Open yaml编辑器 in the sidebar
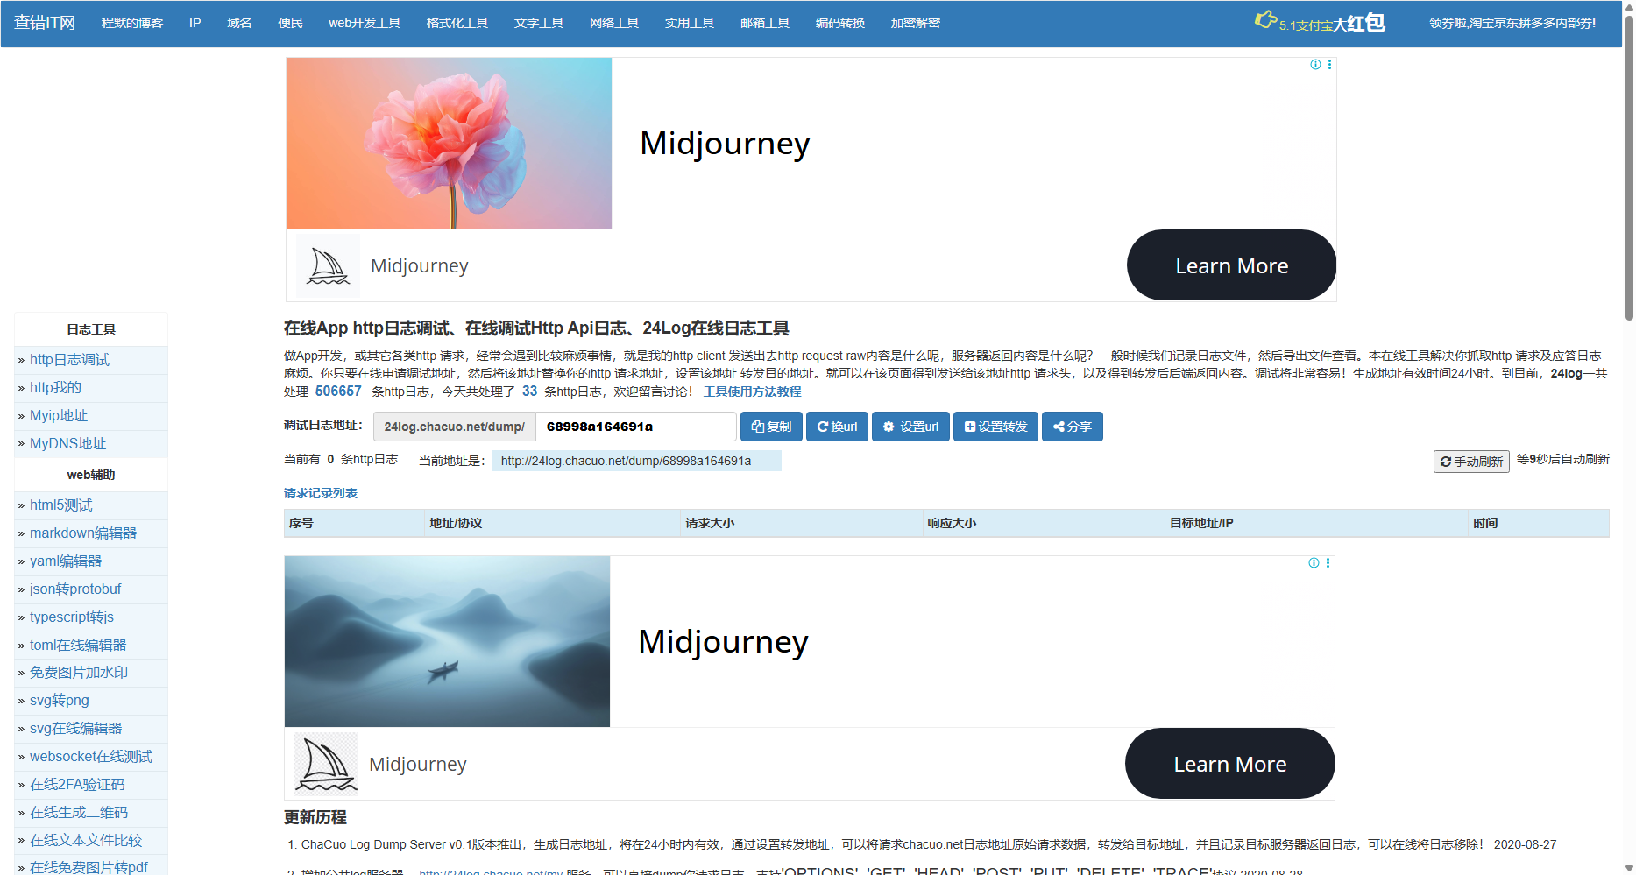This screenshot has height=875, width=1636. click(66, 561)
